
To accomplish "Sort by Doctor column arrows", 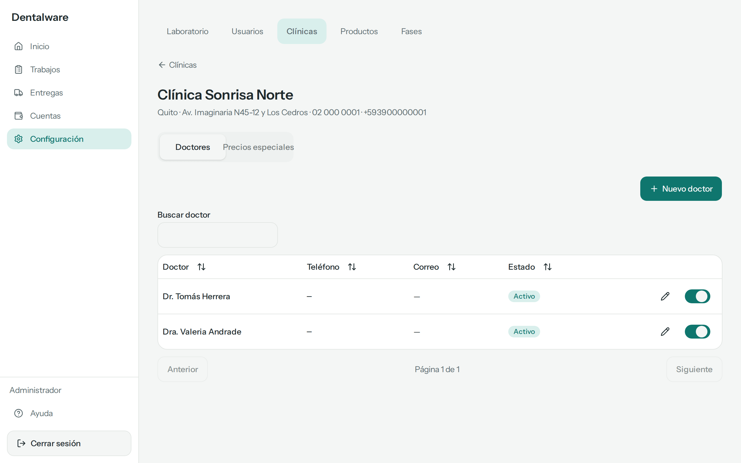I will tap(201, 267).
